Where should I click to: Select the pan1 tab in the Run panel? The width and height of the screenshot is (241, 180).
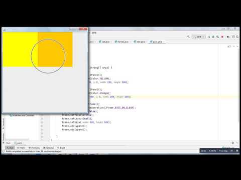18,143
